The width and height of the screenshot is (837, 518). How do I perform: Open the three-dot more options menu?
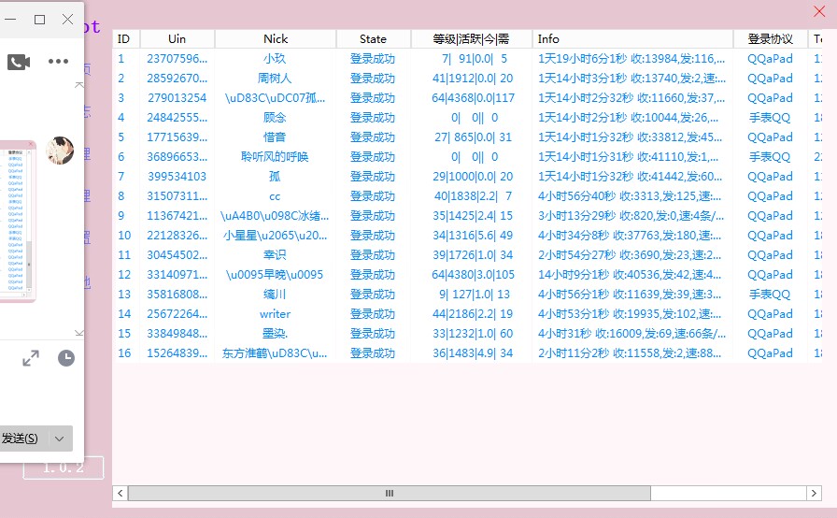pos(58,62)
